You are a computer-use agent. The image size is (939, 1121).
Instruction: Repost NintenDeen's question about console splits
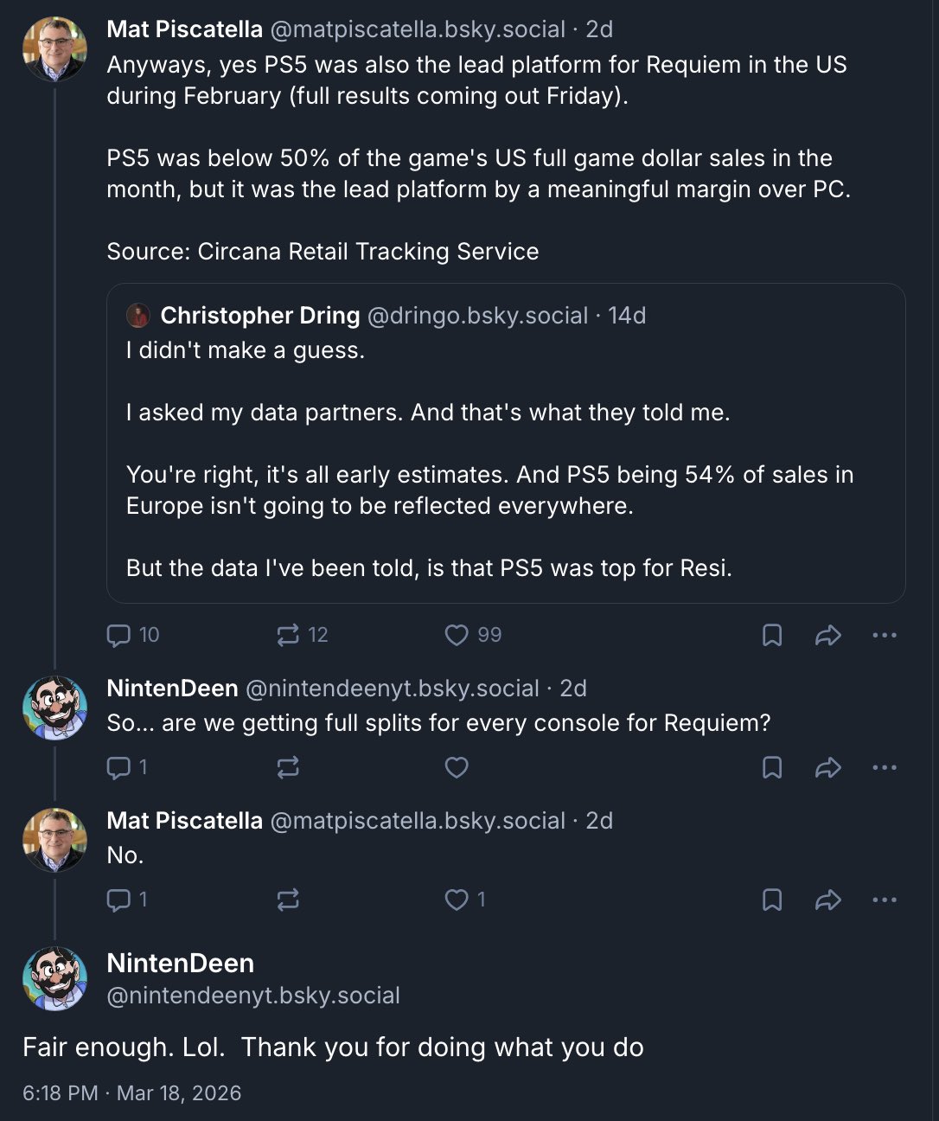[x=288, y=767]
